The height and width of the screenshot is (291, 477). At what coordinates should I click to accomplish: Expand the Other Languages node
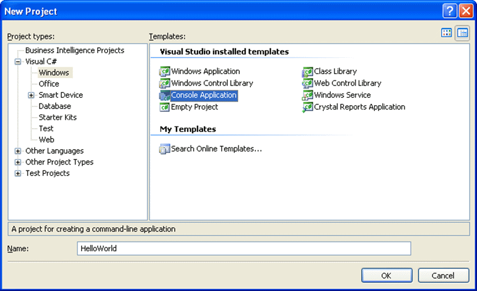(18, 151)
